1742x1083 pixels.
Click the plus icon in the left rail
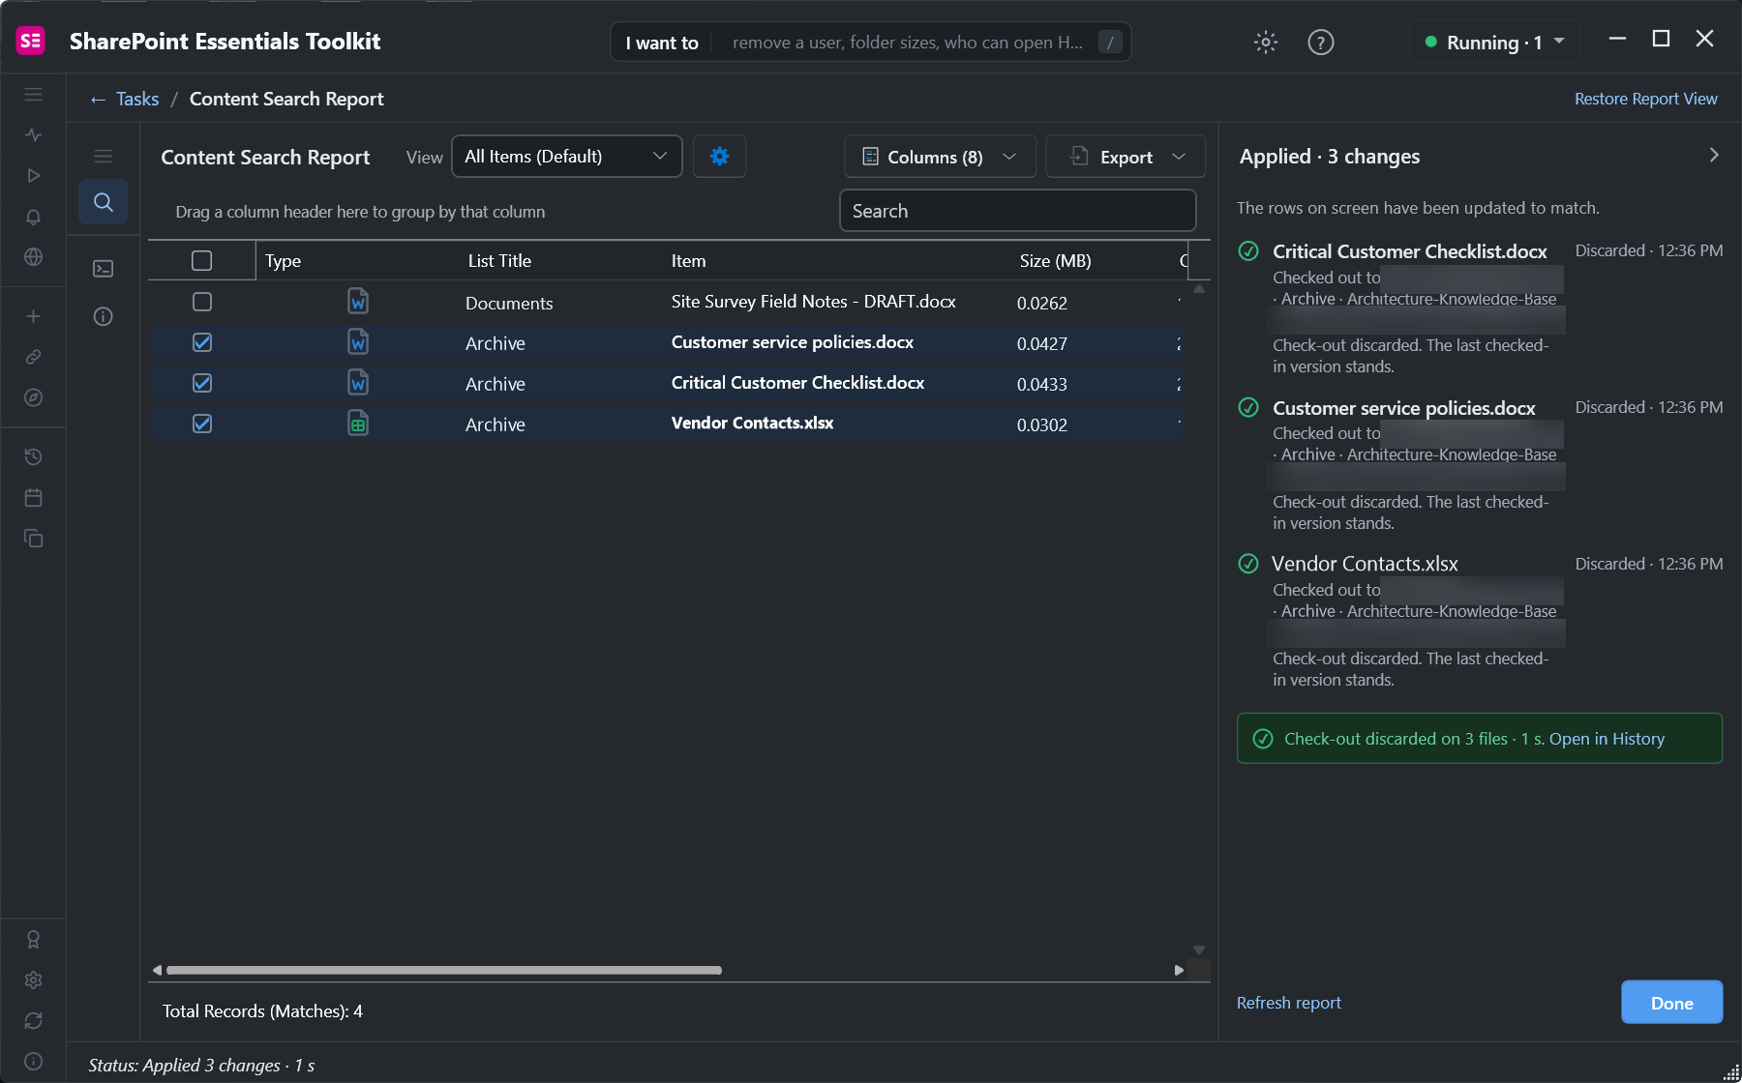tap(34, 316)
